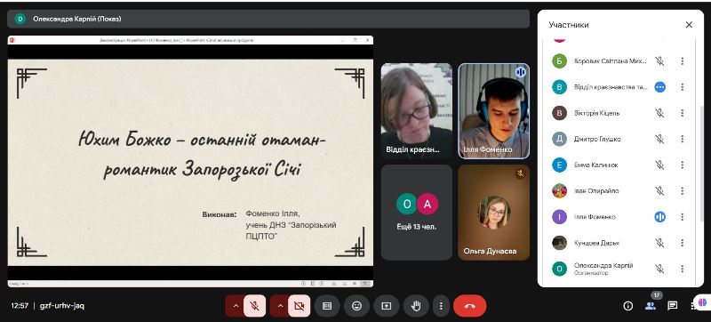The height and width of the screenshot is (322, 711).
Task: Open video settings arrow next to camera
Action: point(279,306)
